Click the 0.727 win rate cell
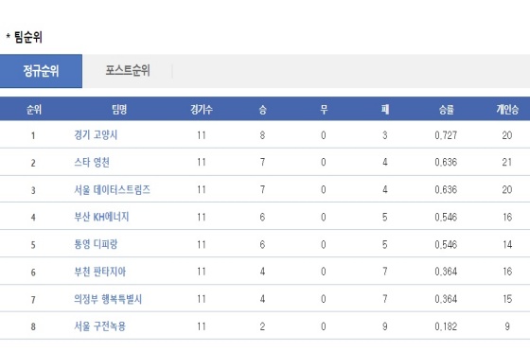The width and height of the screenshot is (530, 352). (x=446, y=135)
